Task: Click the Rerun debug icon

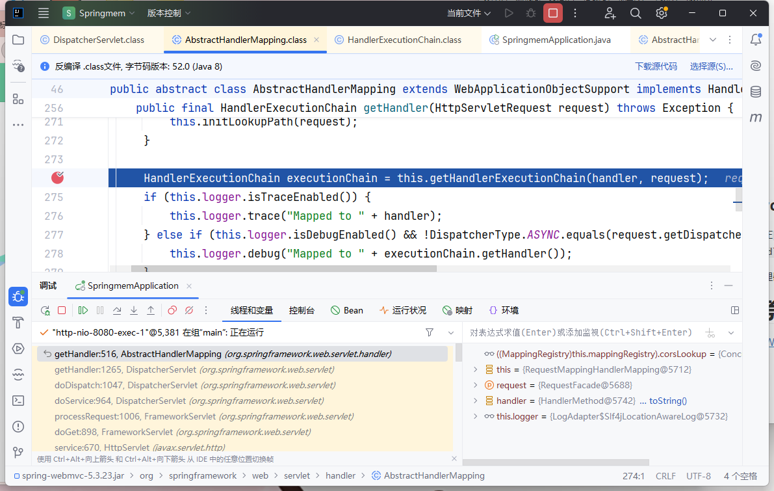Action: point(45,311)
